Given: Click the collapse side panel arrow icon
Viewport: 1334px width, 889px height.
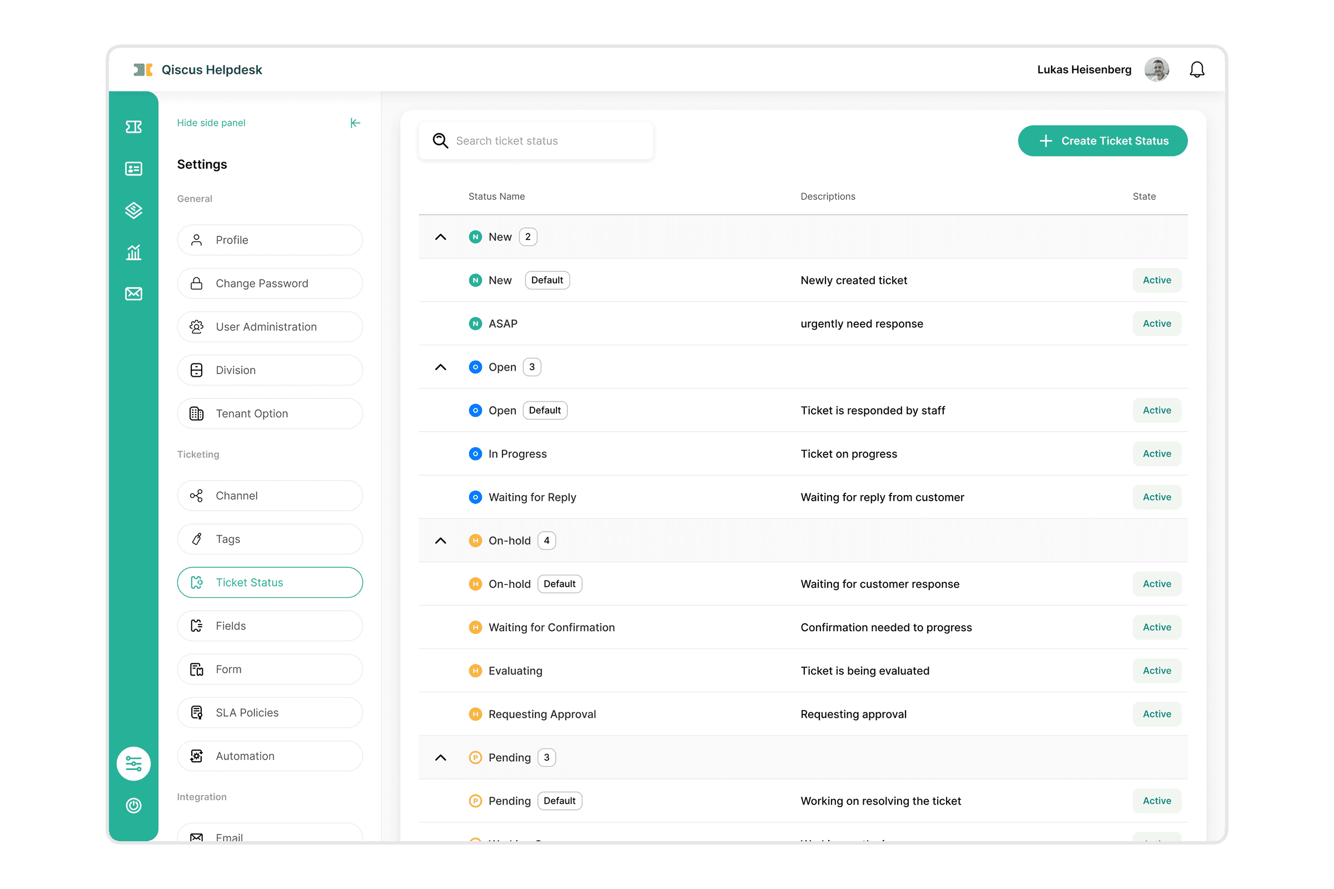Looking at the screenshot, I should [355, 123].
